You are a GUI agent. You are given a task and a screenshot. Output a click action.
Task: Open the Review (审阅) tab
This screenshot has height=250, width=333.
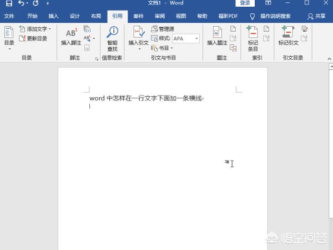(159, 17)
